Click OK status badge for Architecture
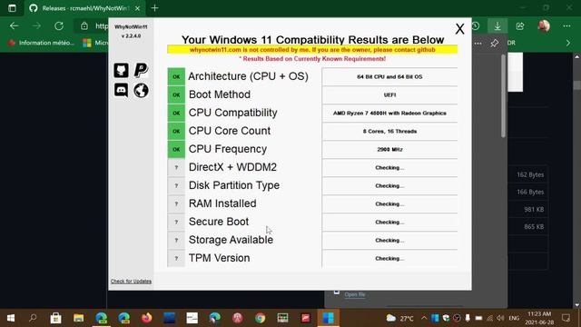This screenshot has height=327, width=581. [176, 76]
